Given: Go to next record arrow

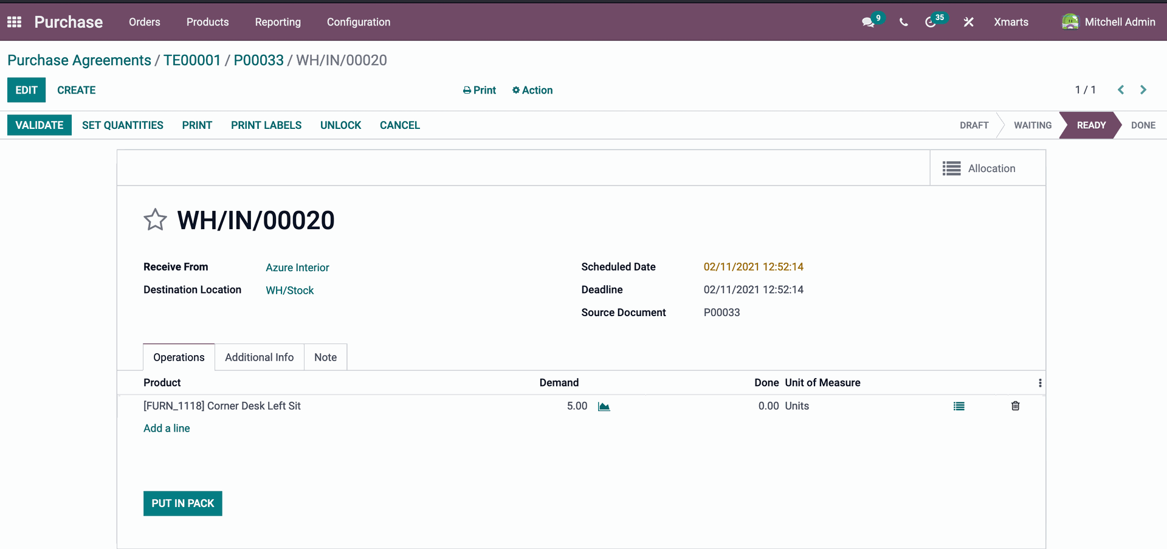Looking at the screenshot, I should point(1143,90).
